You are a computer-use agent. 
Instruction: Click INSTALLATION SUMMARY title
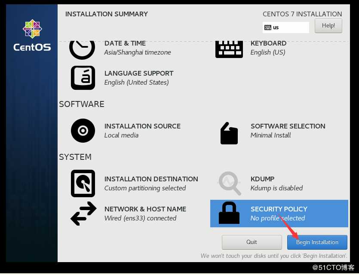point(107,14)
